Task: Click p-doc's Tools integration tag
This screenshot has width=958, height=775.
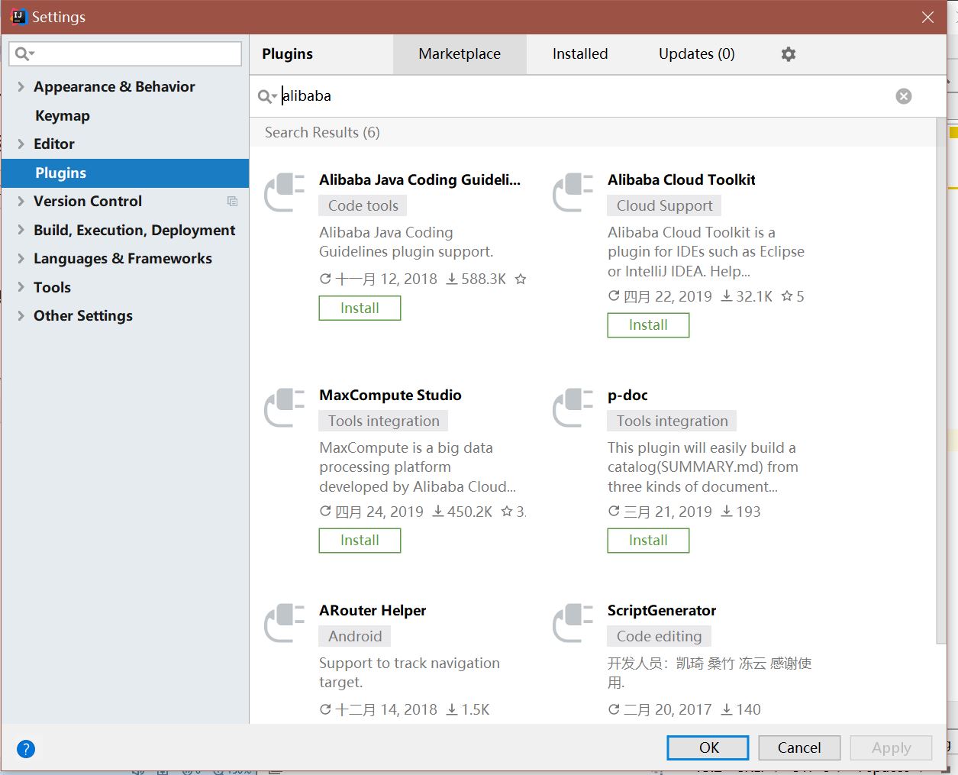Action: click(673, 421)
